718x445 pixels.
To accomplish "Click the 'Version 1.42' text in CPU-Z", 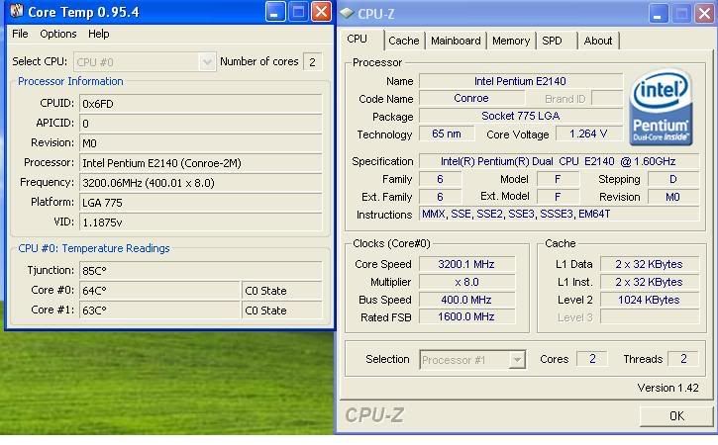I will [668, 388].
